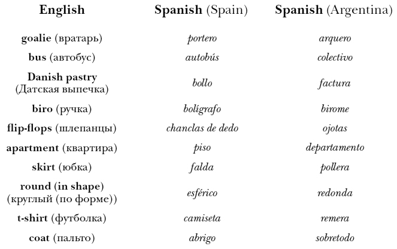Click the "apartment (квартира)" row label

pyautogui.click(x=62, y=148)
